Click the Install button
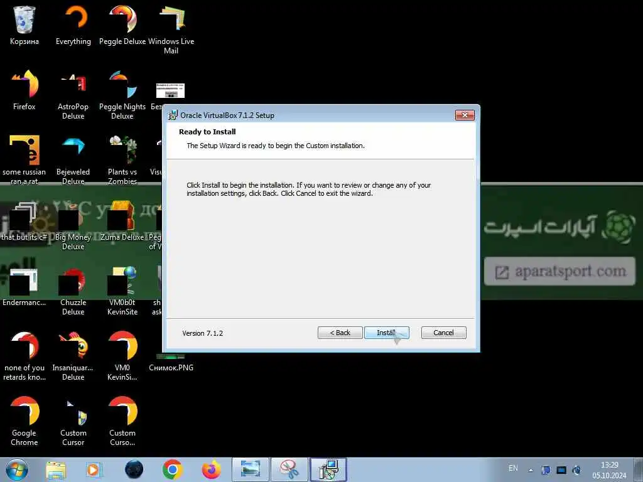 click(386, 333)
